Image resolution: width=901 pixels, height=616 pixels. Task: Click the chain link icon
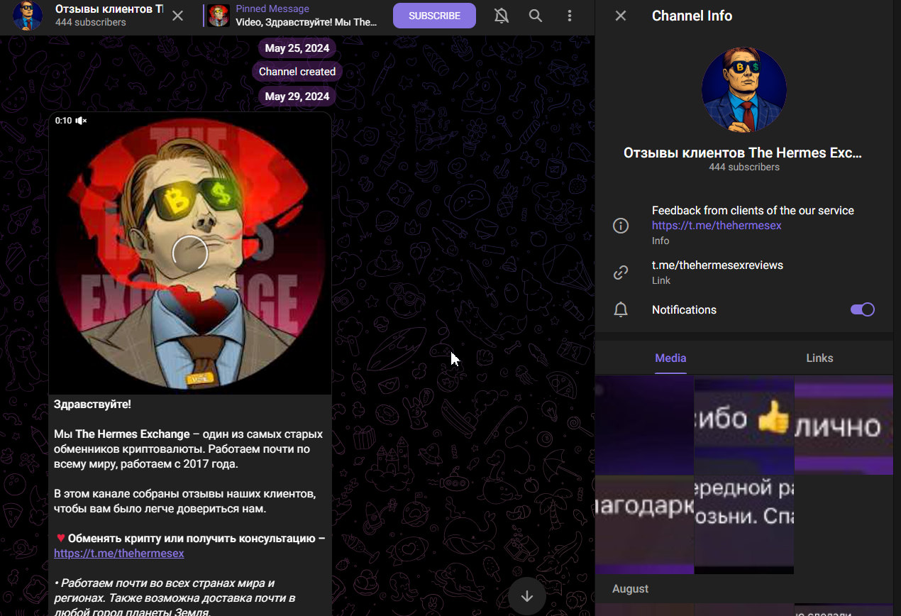pos(621,272)
